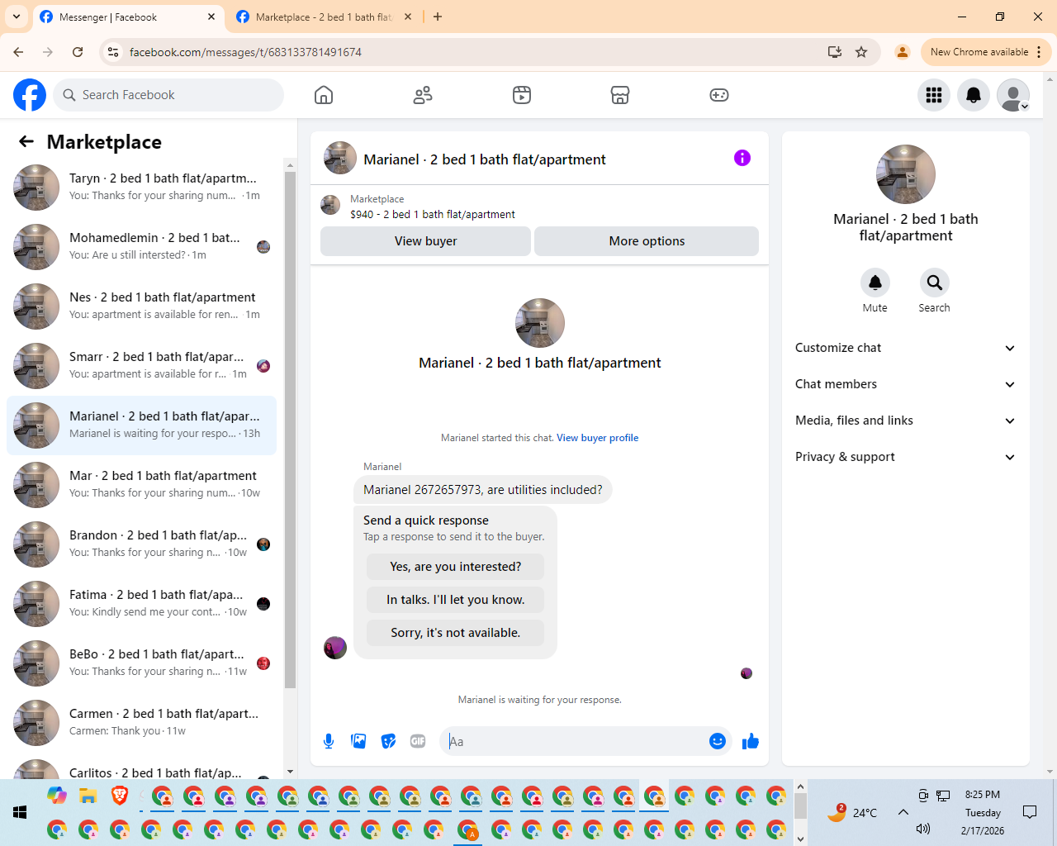1057x846 pixels.
Task: Open Mar's conversation
Action: [141, 485]
